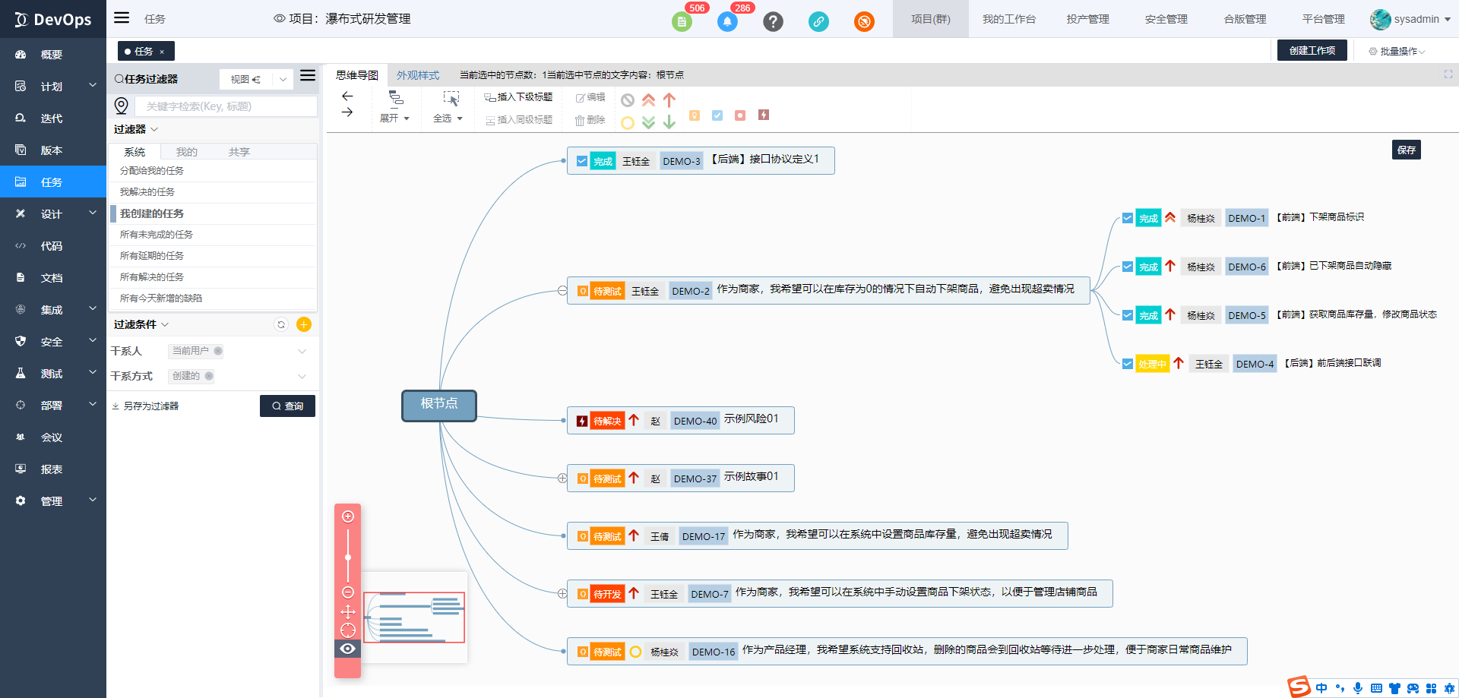Click the yellow add filter condition button
Screen dimensions: 1459x698
[304, 325]
